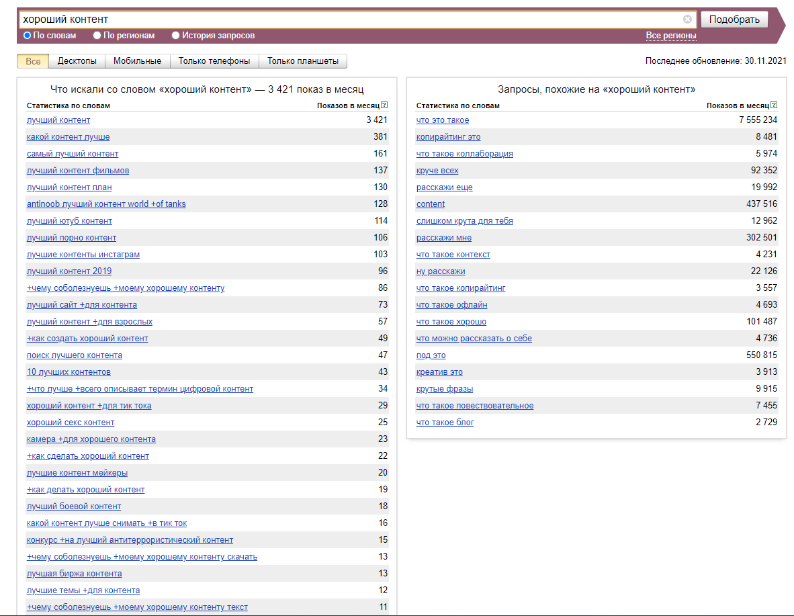This screenshot has height=616, width=794.
Task: Open the "что можно рассказать о себе" link
Action: pyautogui.click(x=474, y=339)
